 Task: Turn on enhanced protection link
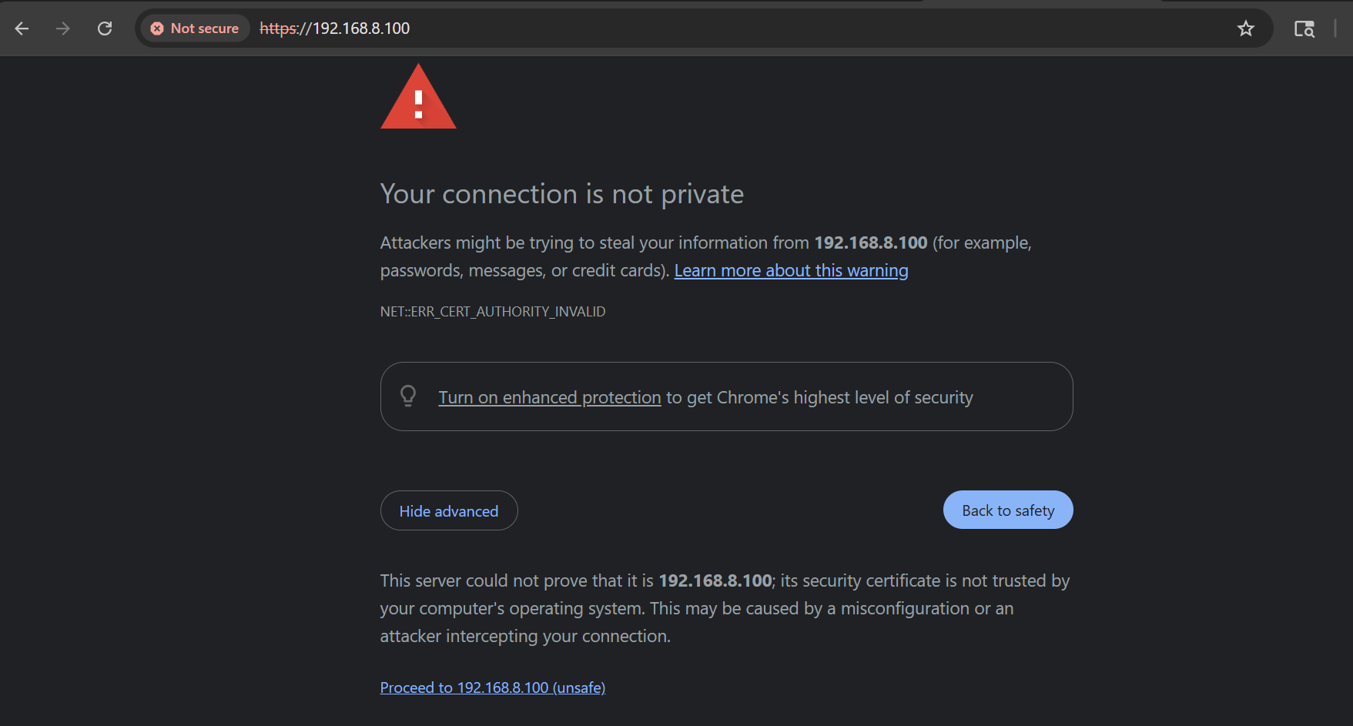click(x=549, y=398)
